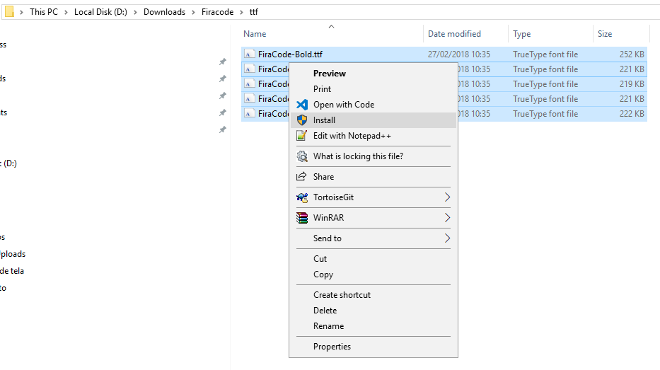Image resolution: width=660 pixels, height=370 pixels.
Task: Click the Visual Studio Code icon in context menu
Action: [302, 105]
